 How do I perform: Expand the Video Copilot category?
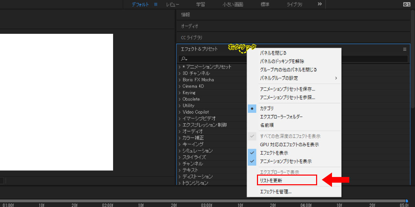[x=180, y=112]
